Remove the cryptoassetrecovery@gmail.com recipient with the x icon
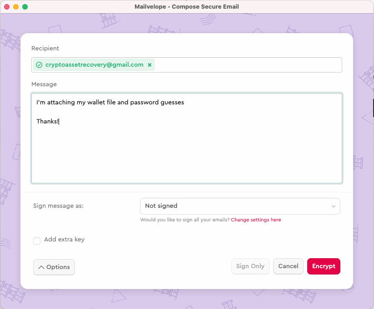Viewport: 374px width, 309px height. [x=150, y=65]
